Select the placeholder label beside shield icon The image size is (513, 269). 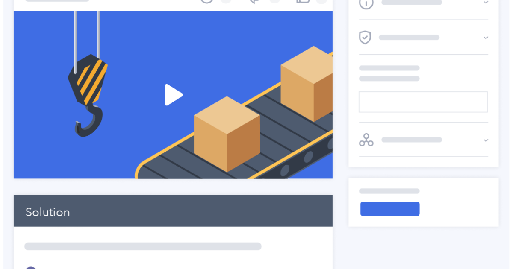point(409,38)
